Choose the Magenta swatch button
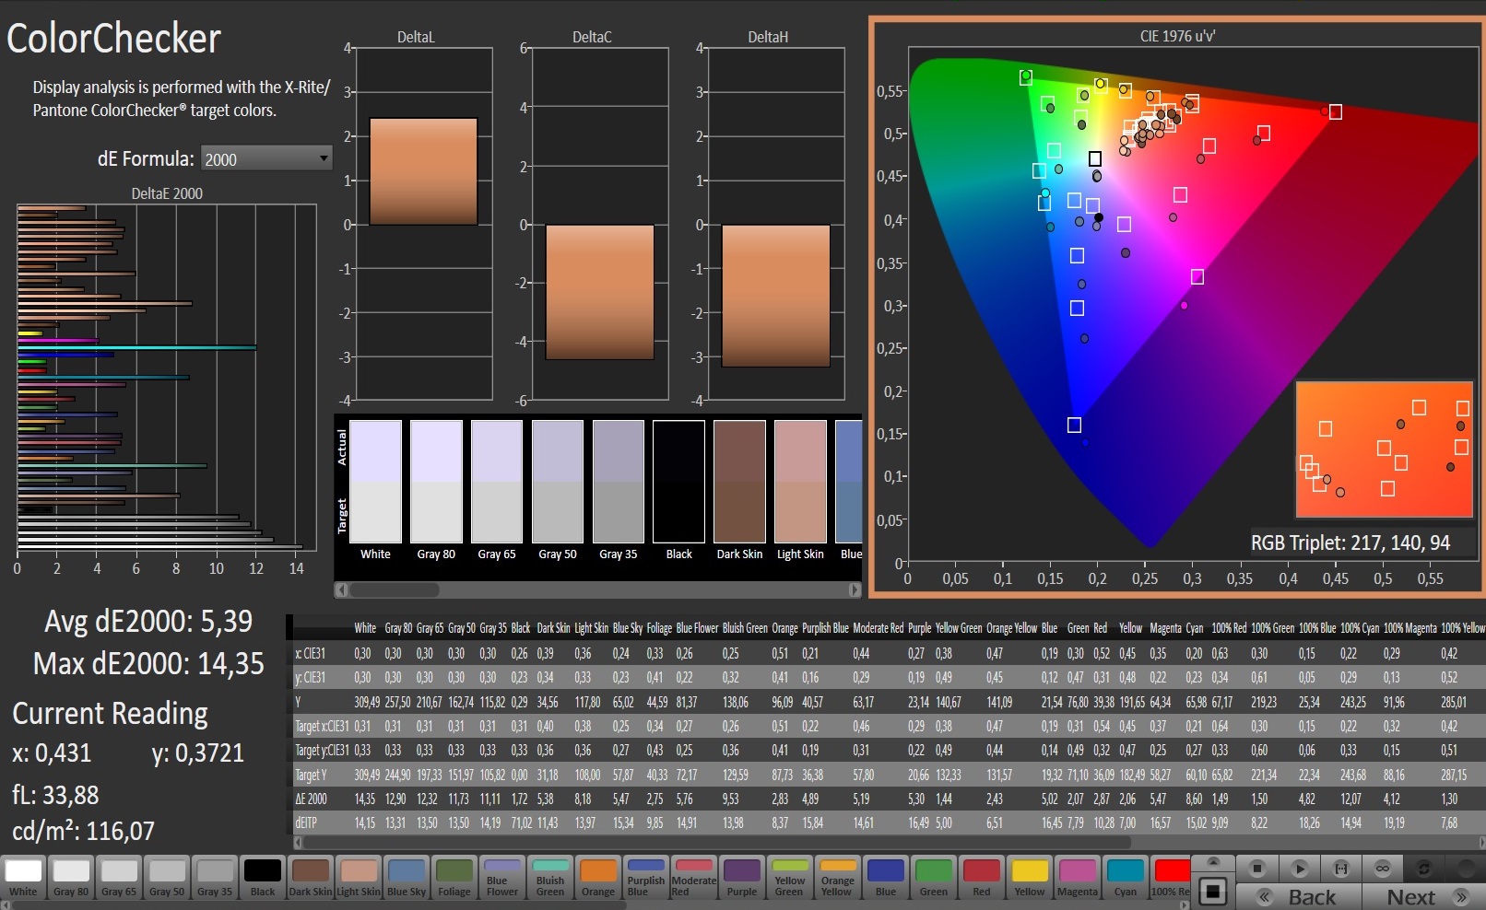The height and width of the screenshot is (910, 1486). tap(1078, 877)
